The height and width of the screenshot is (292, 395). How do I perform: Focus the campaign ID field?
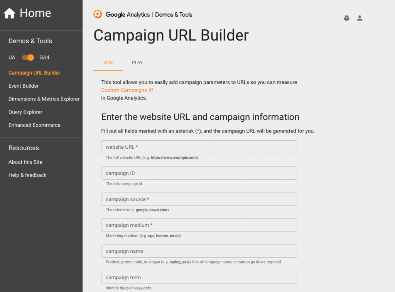(199, 173)
